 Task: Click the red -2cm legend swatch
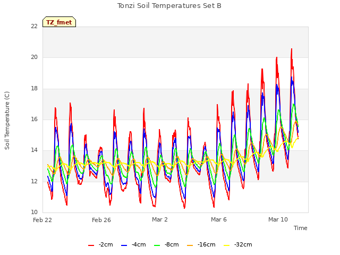tap(91, 245)
